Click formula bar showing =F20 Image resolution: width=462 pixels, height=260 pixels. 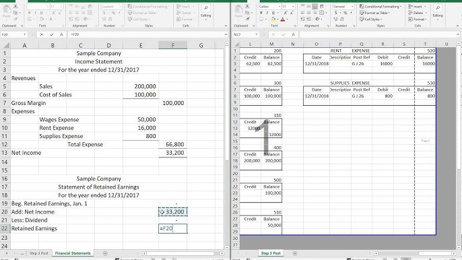tap(146, 34)
